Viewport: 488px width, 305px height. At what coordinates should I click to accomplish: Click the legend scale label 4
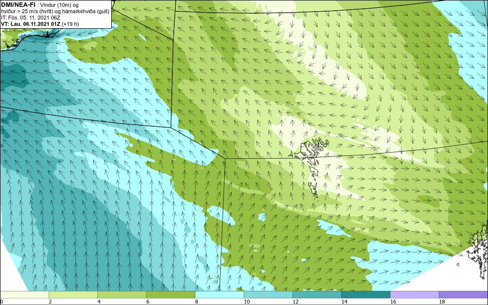pos(99,302)
